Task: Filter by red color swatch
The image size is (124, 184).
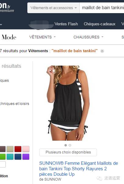Action: coord(18,149)
